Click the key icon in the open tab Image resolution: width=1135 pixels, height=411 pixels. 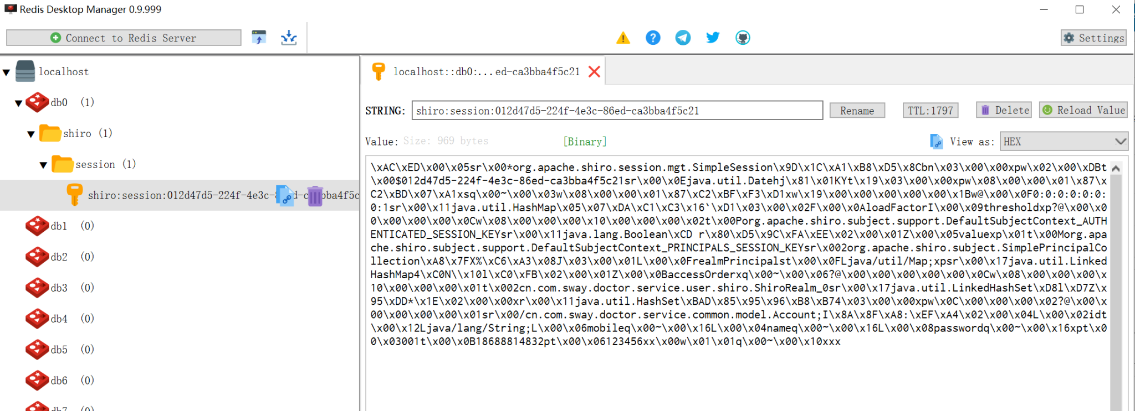point(379,71)
